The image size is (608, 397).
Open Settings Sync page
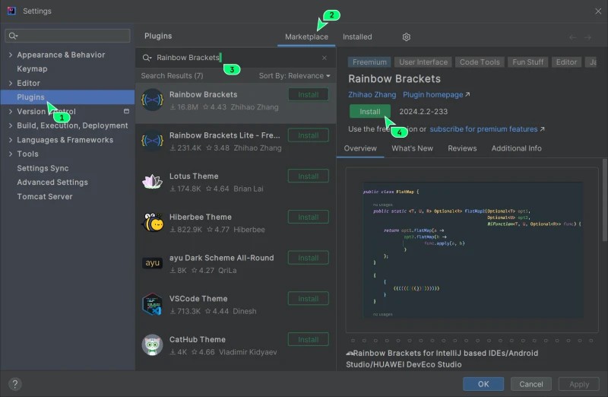point(43,168)
